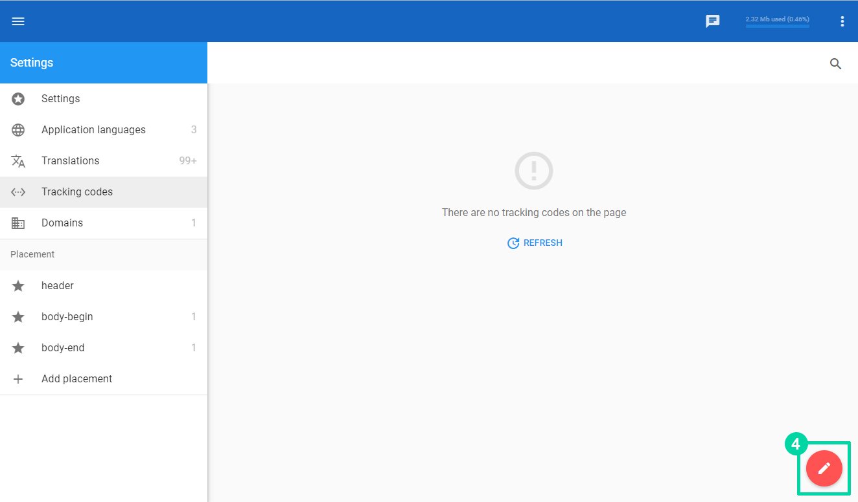Click the '2.32 Mb used (0.46%)' text
The image size is (858, 502).
(x=778, y=19)
